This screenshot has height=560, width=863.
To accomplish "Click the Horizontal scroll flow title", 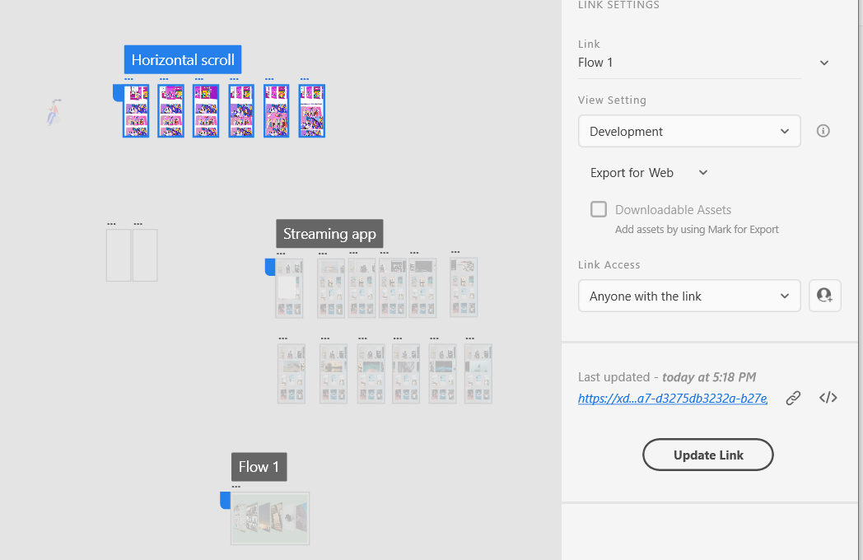I will pyautogui.click(x=182, y=59).
